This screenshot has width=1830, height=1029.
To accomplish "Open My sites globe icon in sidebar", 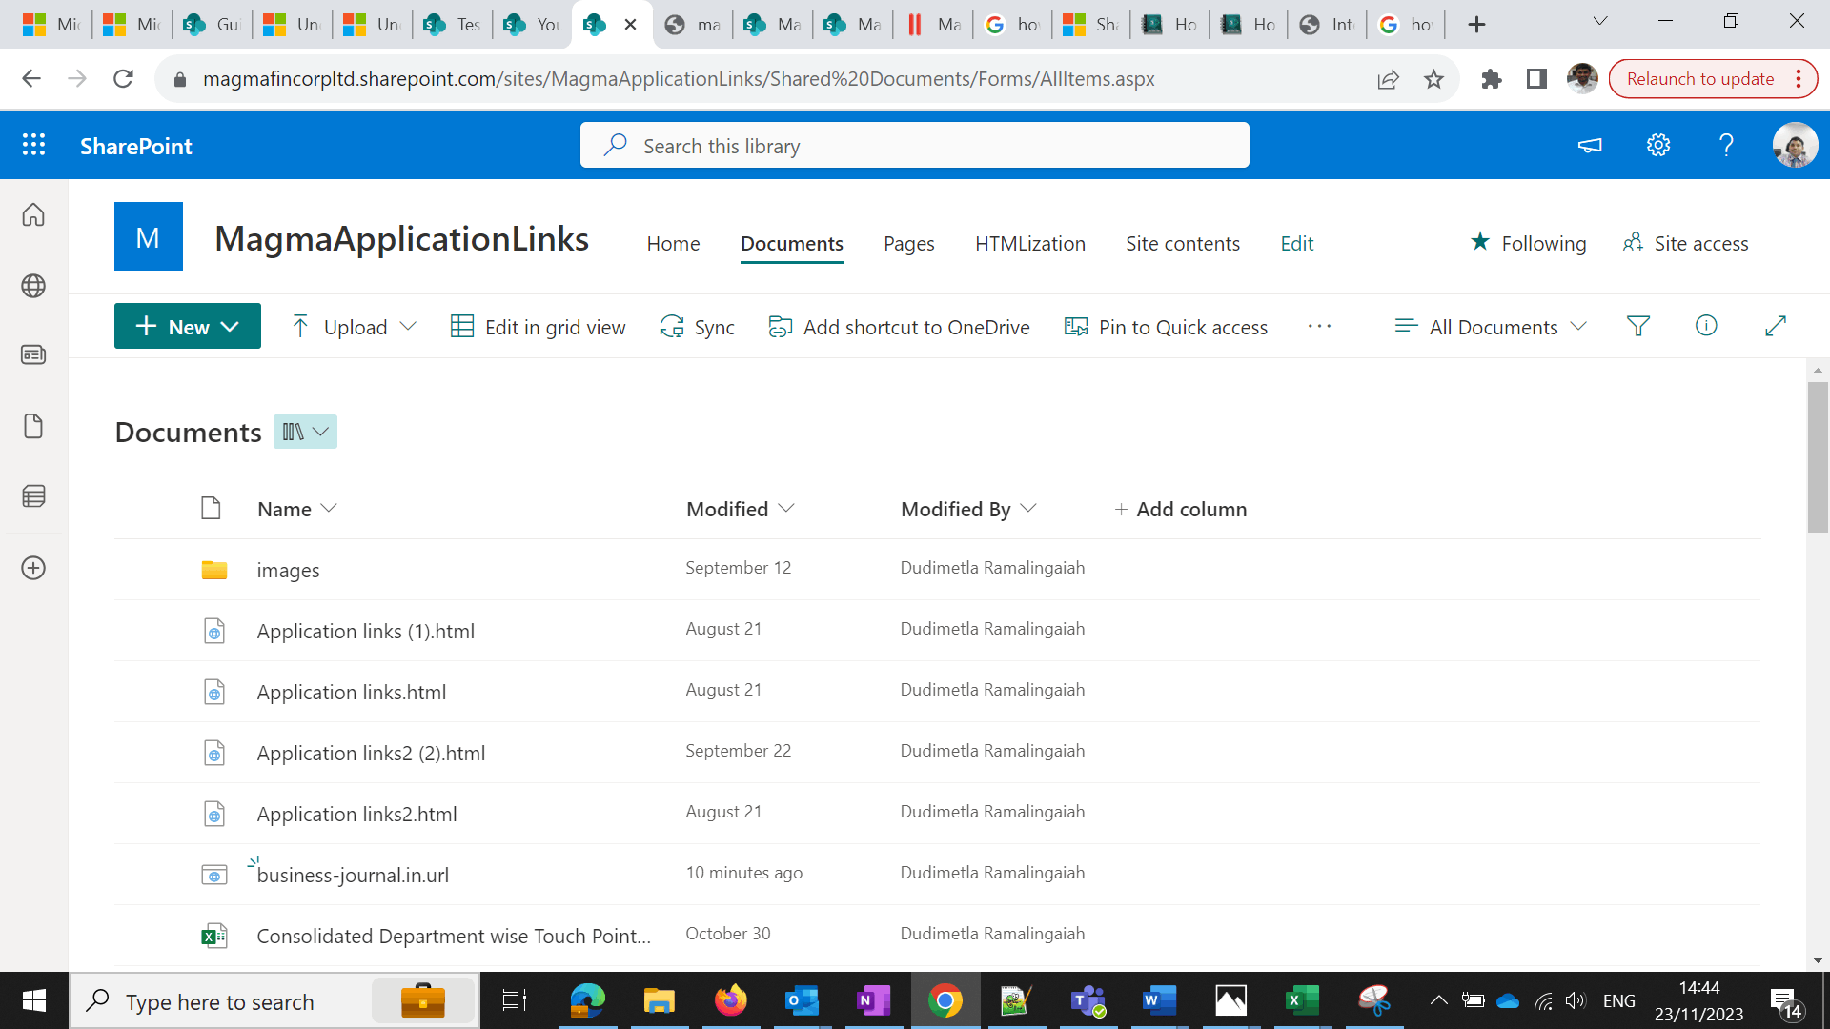I will (x=33, y=286).
